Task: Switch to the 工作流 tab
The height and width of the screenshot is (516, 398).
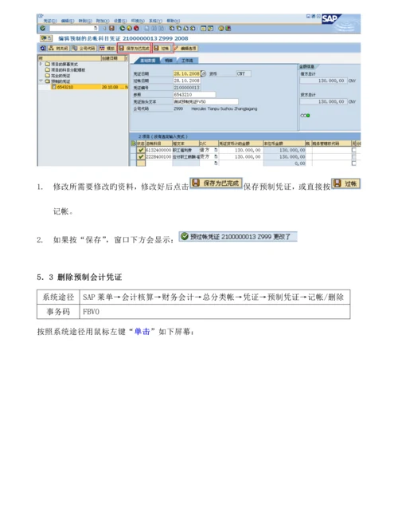Action: 188,61
